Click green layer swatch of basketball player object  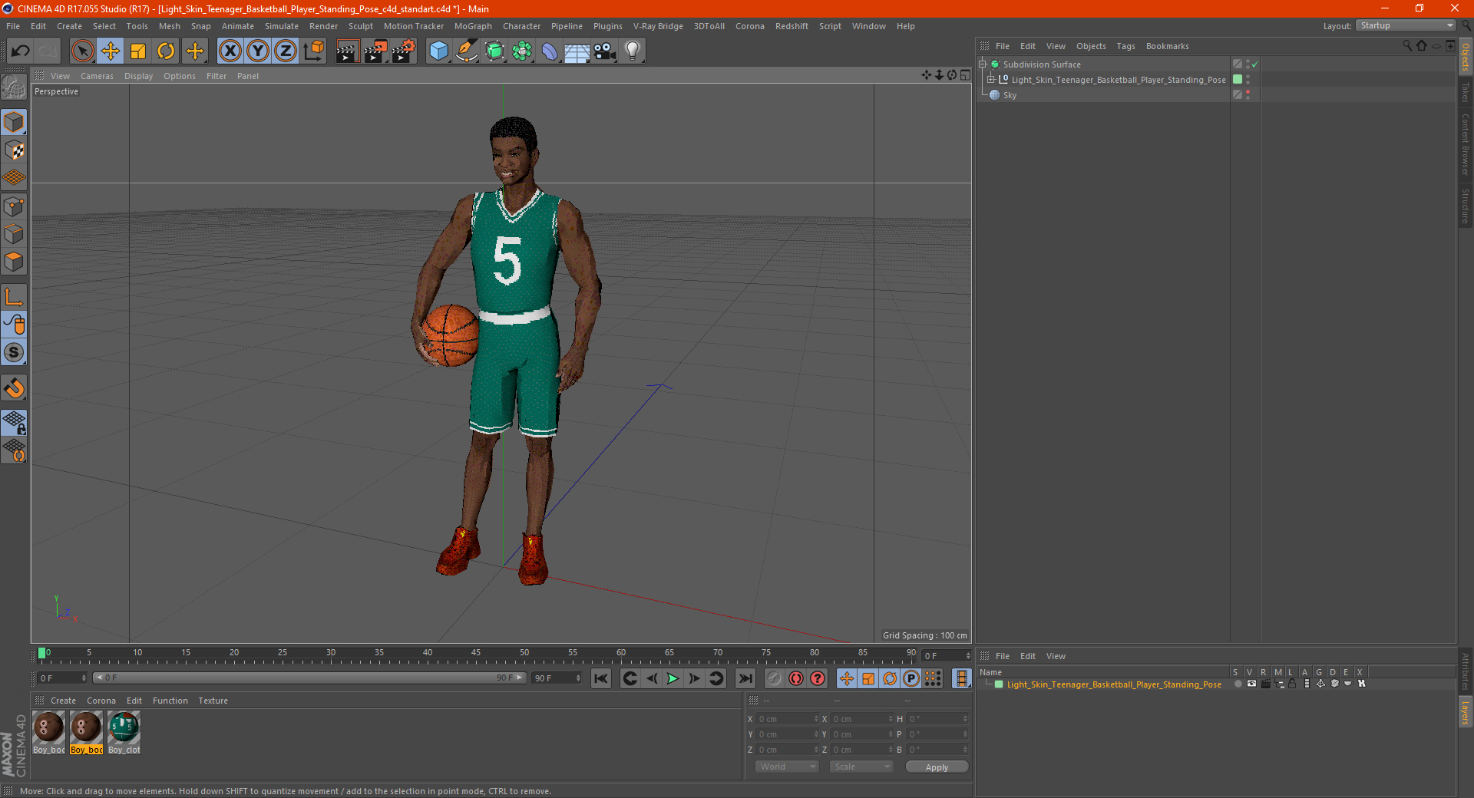[1238, 80]
